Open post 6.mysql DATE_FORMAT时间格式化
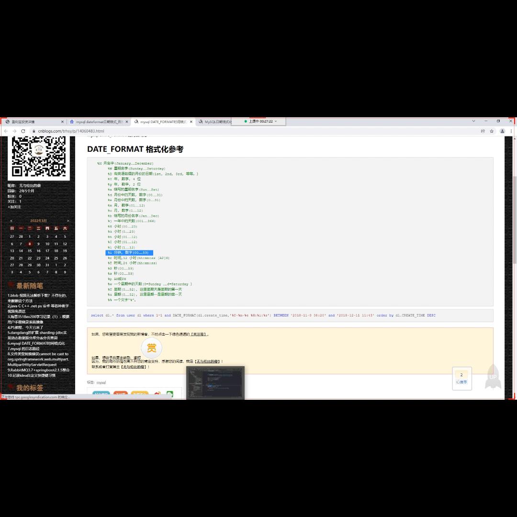 (36, 343)
